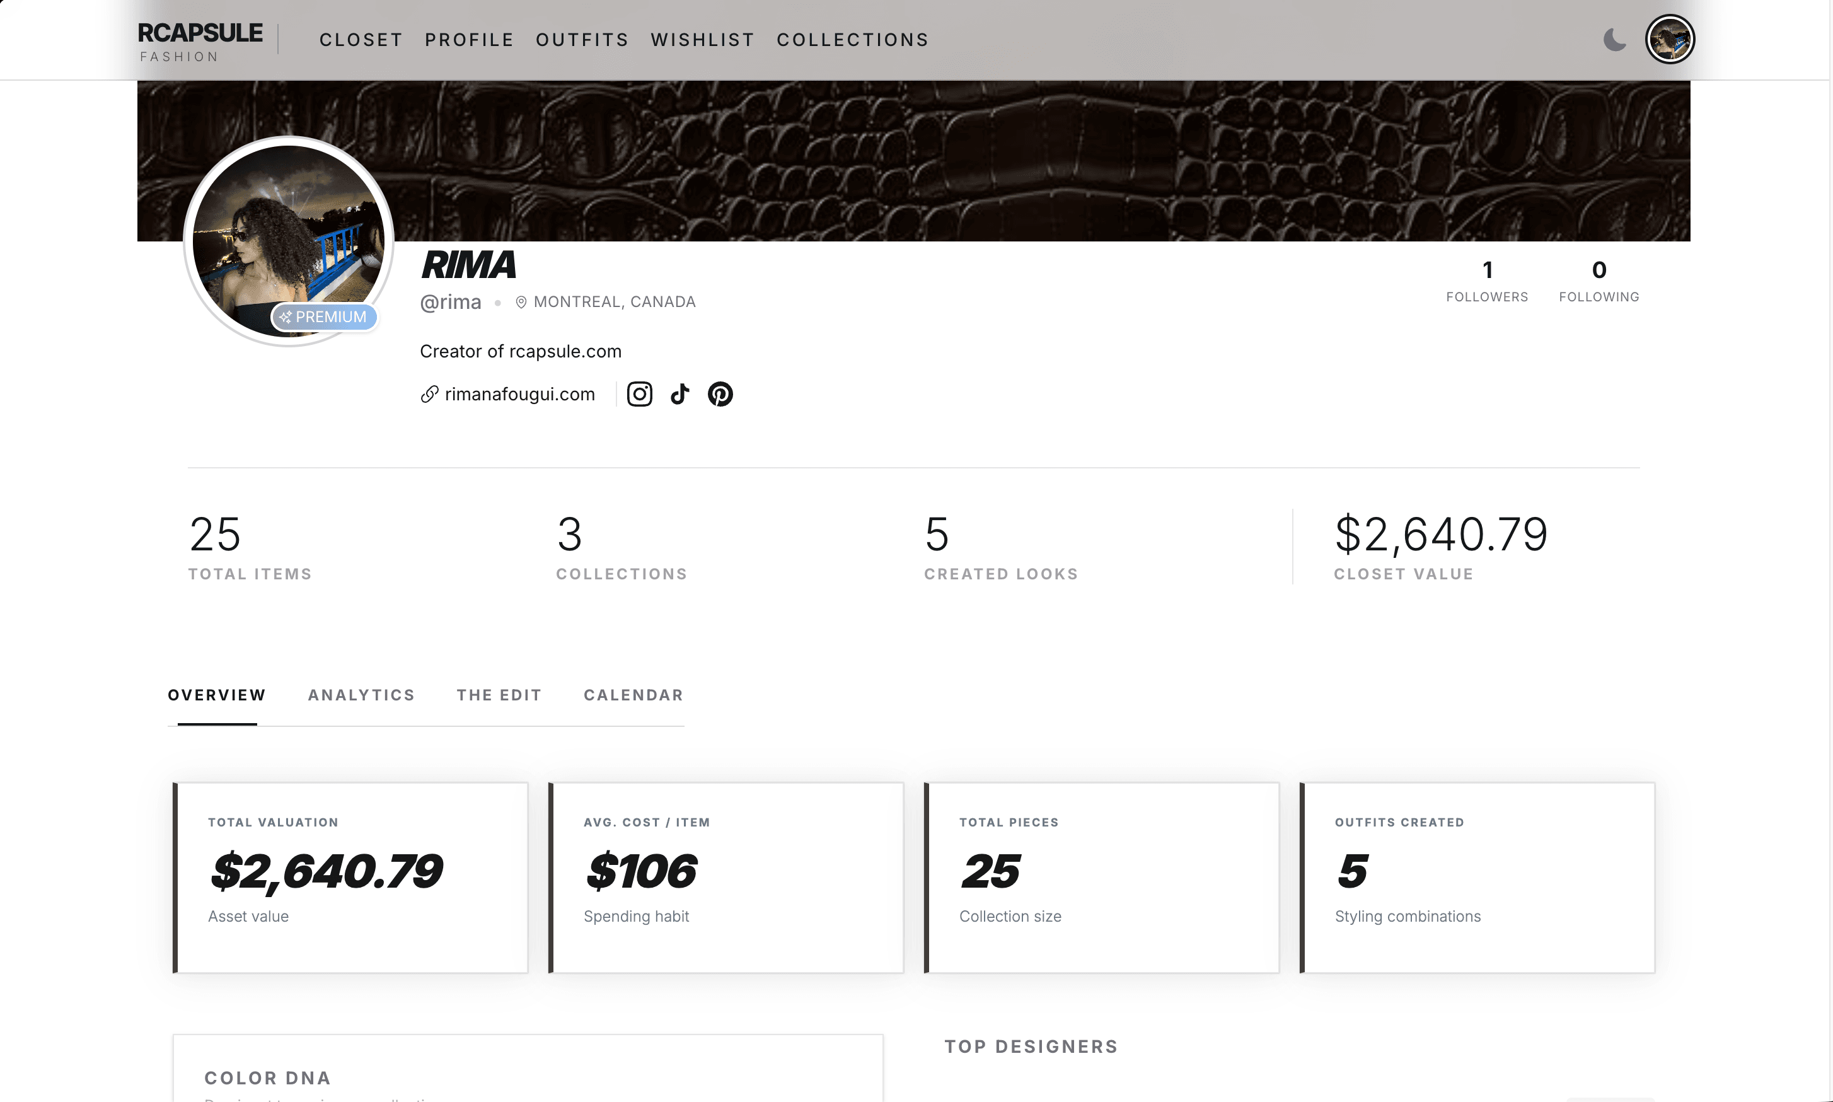Click the RCAPSULE Fashion logo
Screen dimensions: 1833x1102
200,41
